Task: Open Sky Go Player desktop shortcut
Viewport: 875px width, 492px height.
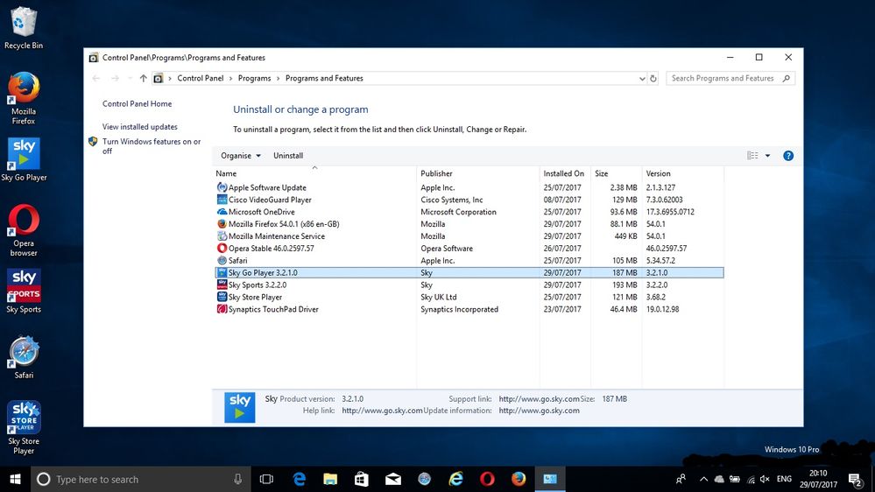Action: [24, 159]
